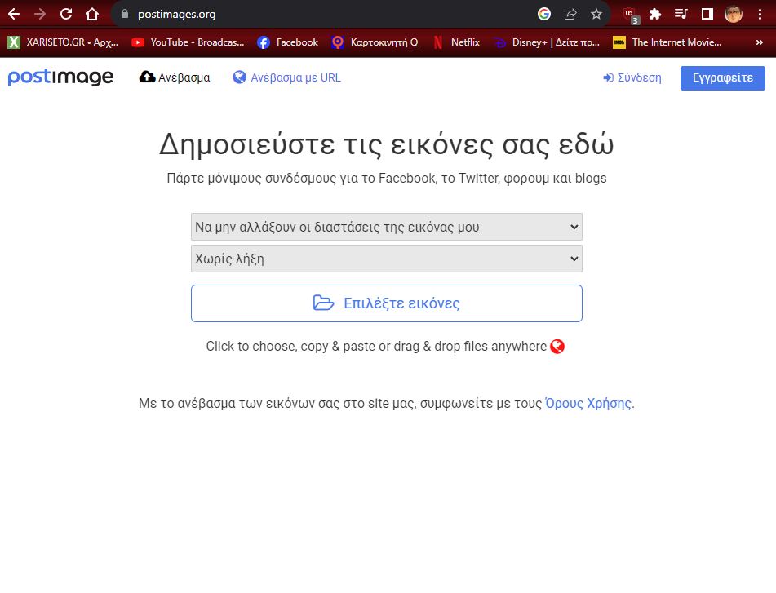The width and height of the screenshot is (776, 593).
Task: Open the Chrome profile avatar
Action: [734, 15]
